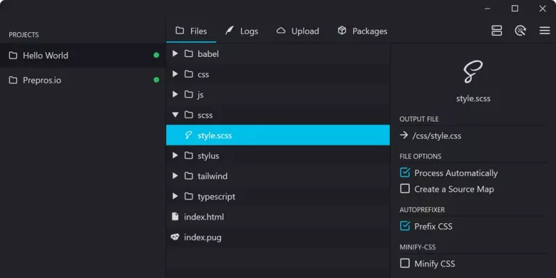556x278 pixels.
Task: Expand the tailwind folder arrow
Action: click(x=175, y=177)
